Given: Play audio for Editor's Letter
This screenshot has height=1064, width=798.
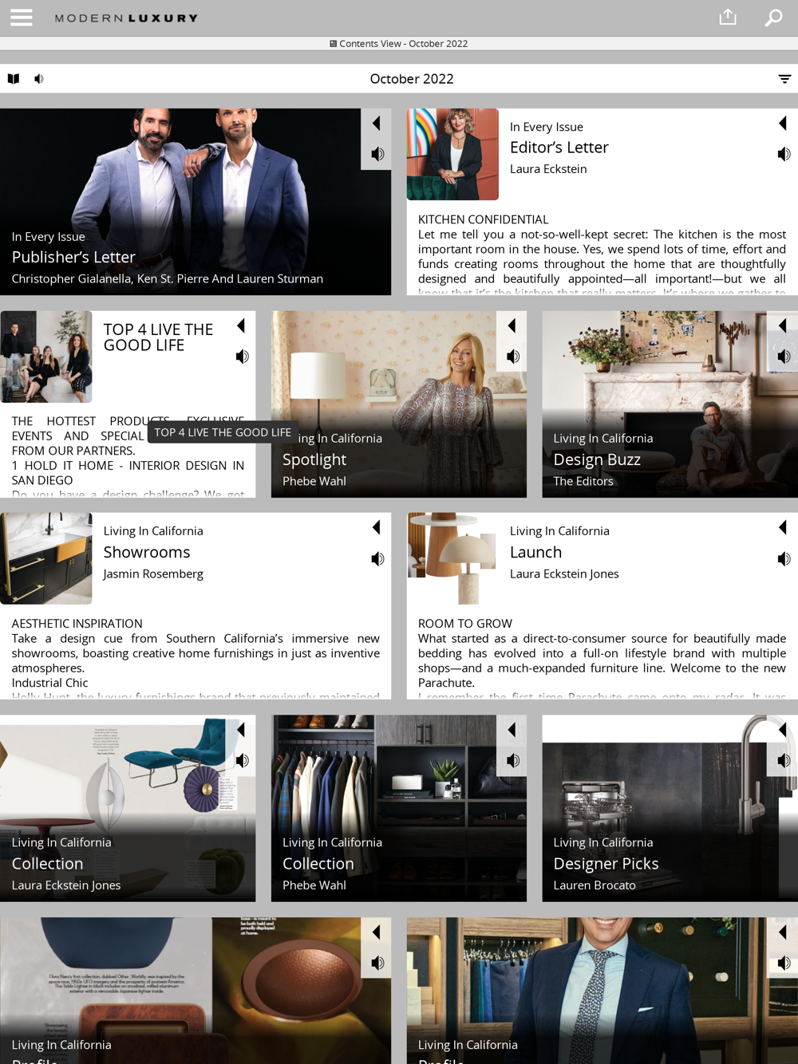Looking at the screenshot, I should (x=784, y=154).
